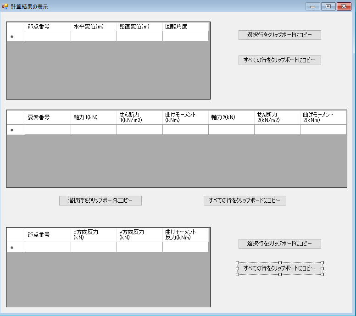The width and height of the screenshot is (356, 316).
Task: Click the 曲げモーメント反力(kNm) column header
Action: click(185, 235)
